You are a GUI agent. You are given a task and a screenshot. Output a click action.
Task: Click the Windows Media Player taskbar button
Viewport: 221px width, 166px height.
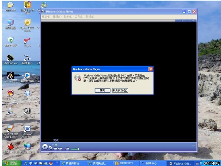[x=181, y=164]
